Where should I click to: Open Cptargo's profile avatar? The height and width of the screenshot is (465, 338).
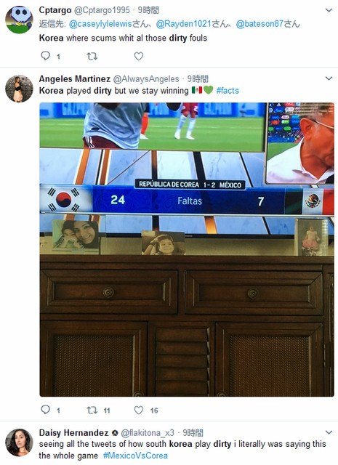pyautogui.click(x=19, y=20)
